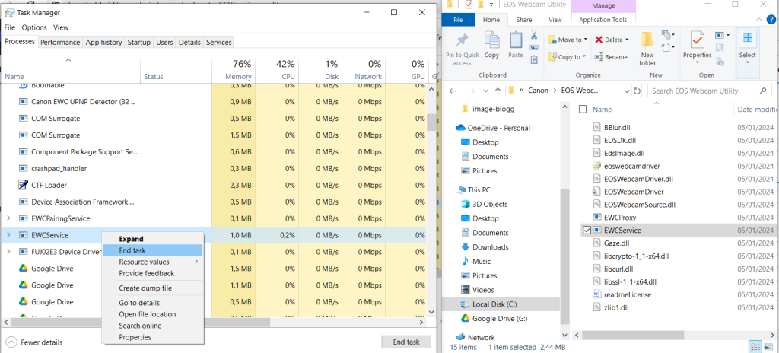
Task: Click the New folder icon
Action: pyautogui.click(x=647, y=40)
